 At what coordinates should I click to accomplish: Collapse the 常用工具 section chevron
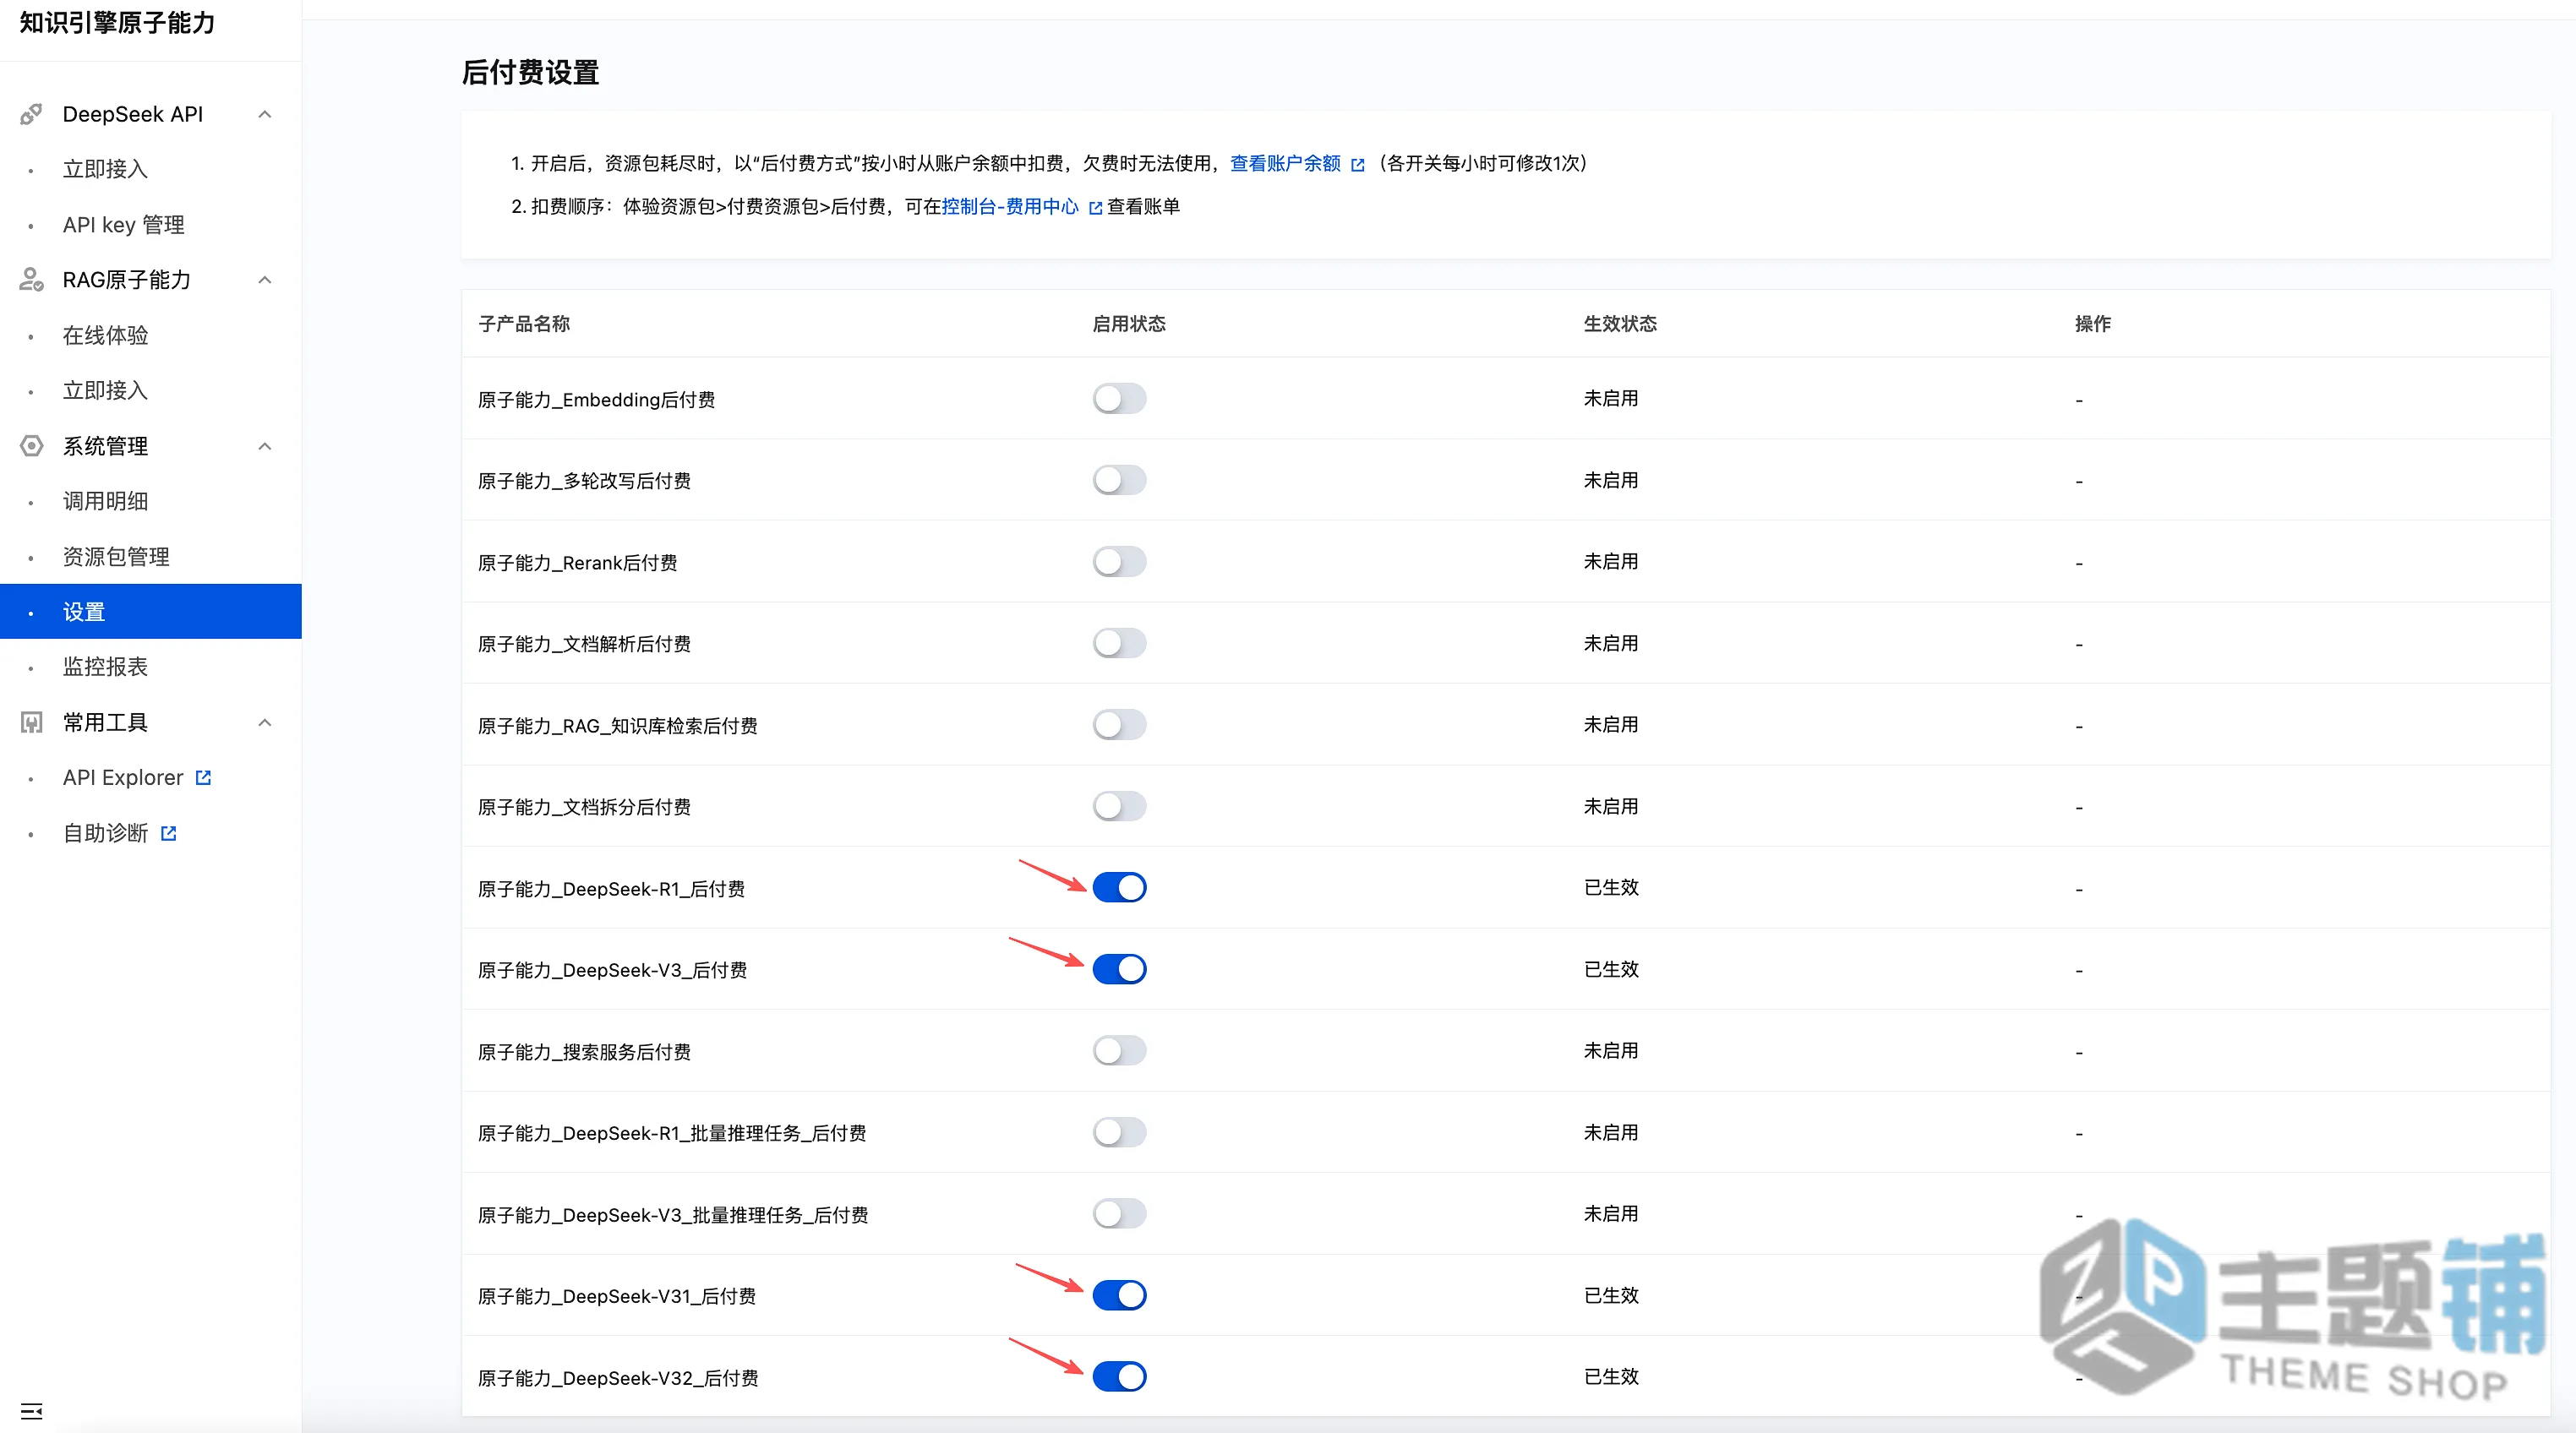[265, 722]
